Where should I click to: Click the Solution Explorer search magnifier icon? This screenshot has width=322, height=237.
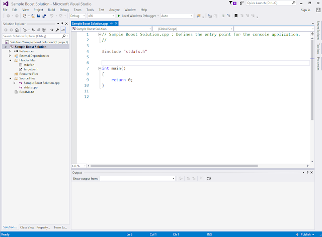64,36
